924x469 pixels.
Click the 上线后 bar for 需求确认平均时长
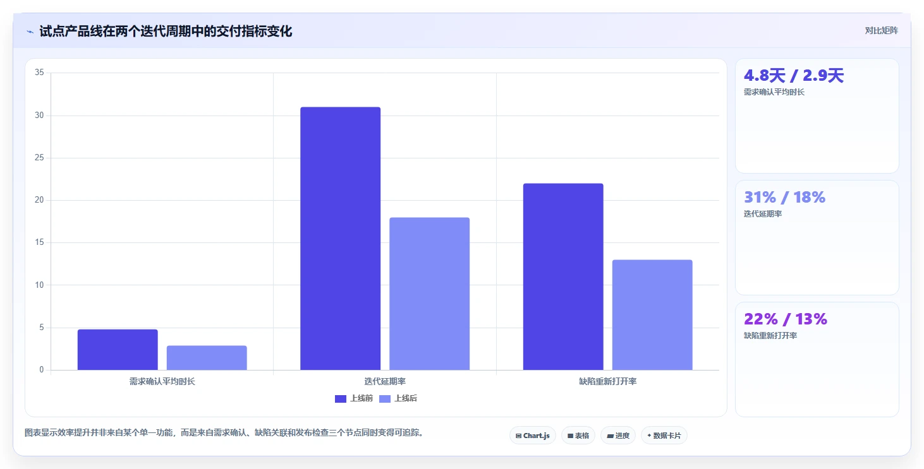(207, 358)
